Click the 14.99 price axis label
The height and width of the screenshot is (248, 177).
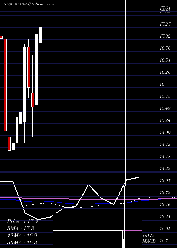[165, 133]
